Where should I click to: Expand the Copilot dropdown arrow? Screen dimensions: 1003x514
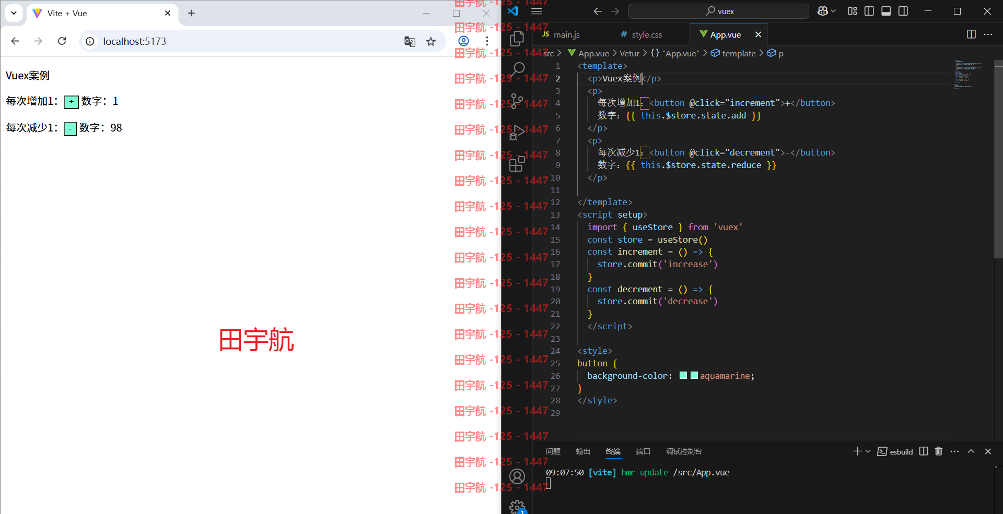833,11
